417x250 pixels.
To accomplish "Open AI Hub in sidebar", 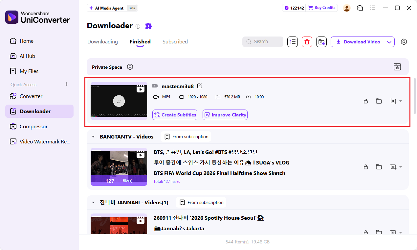I will pos(39,56).
